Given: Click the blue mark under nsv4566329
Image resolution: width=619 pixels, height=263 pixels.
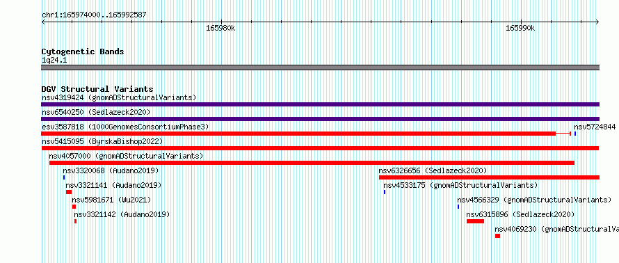Looking at the screenshot, I should point(458,207).
